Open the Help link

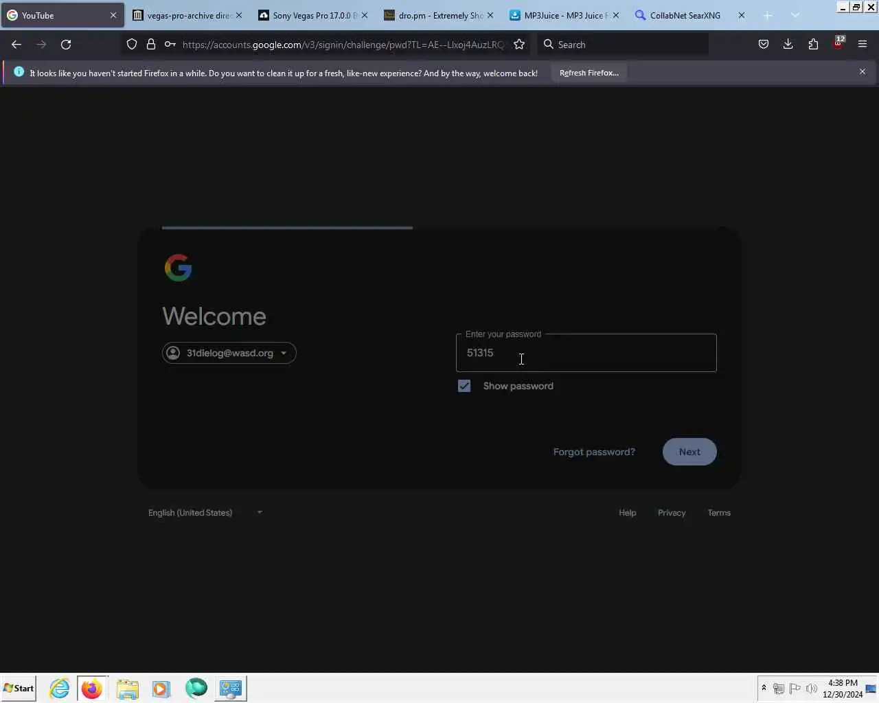click(x=628, y=513)
